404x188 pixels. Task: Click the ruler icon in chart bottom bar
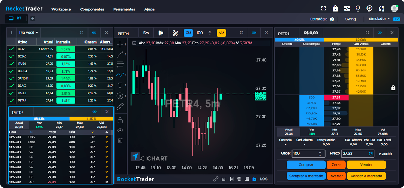[216, 179]
